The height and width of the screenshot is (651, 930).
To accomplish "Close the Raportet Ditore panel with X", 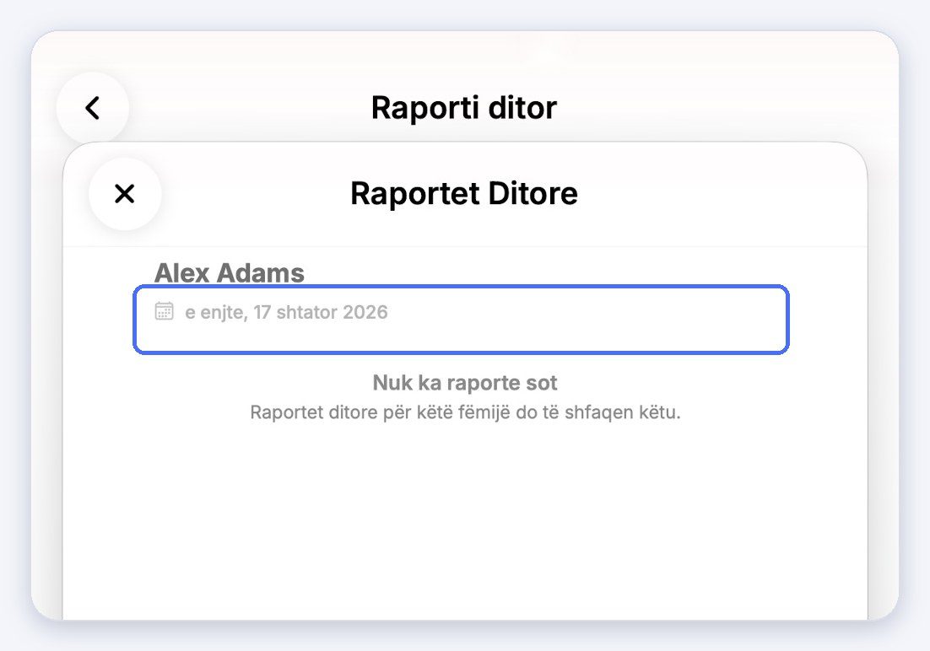I will (x=125, y=194).
